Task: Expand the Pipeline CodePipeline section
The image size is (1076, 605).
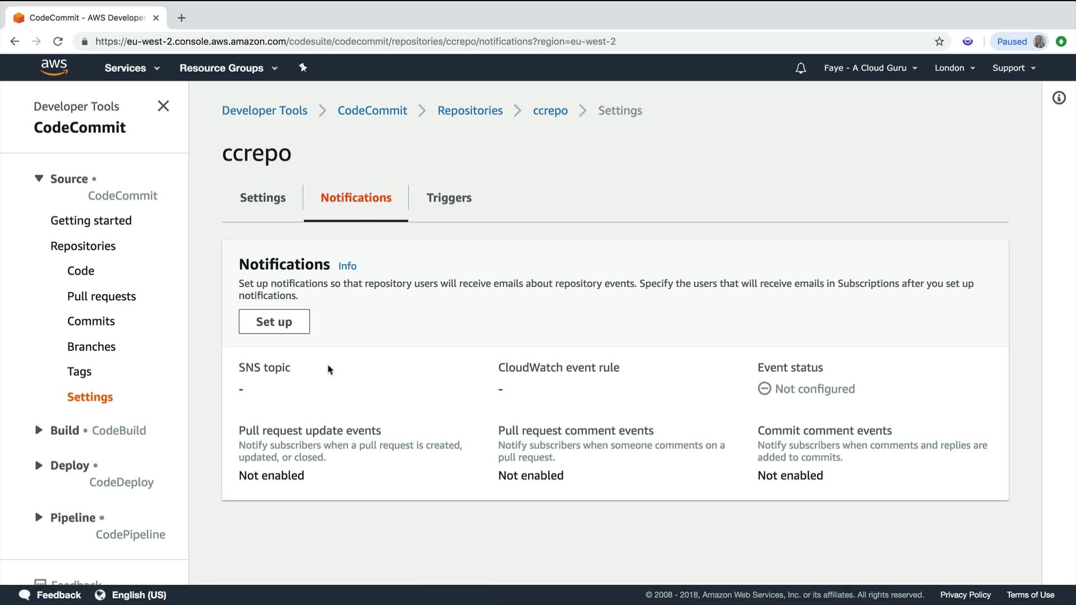Action: point(39,517)
